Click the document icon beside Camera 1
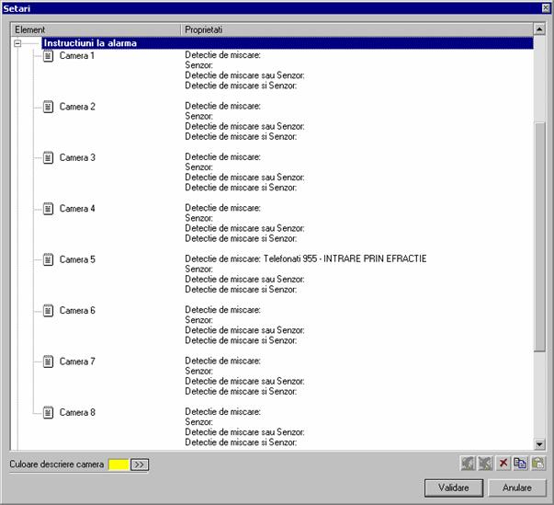554x505 pixels. [x=49, y=56]
